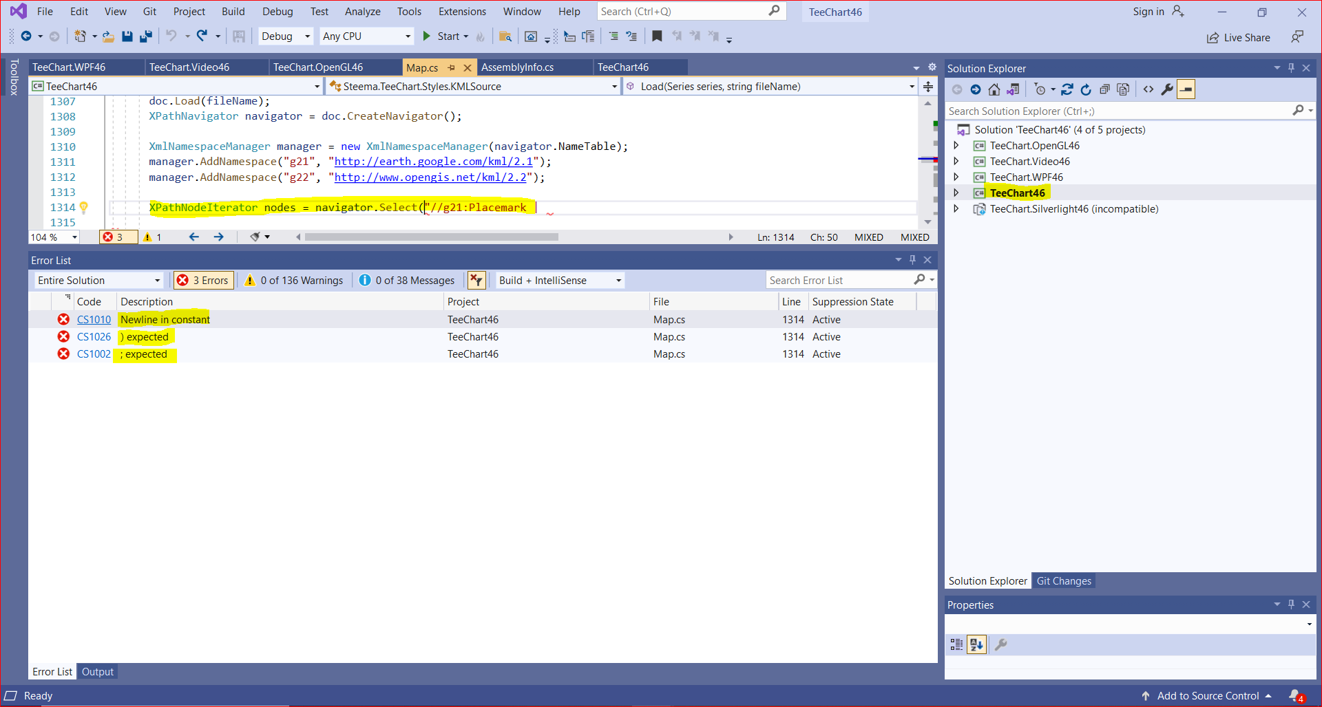Toggle the 0 of 136 Warnings filter
1322x707 pixels.
[x=294, y=281]
